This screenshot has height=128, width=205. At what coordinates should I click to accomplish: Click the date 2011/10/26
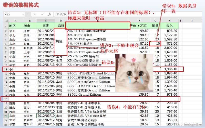click(46, 82)
